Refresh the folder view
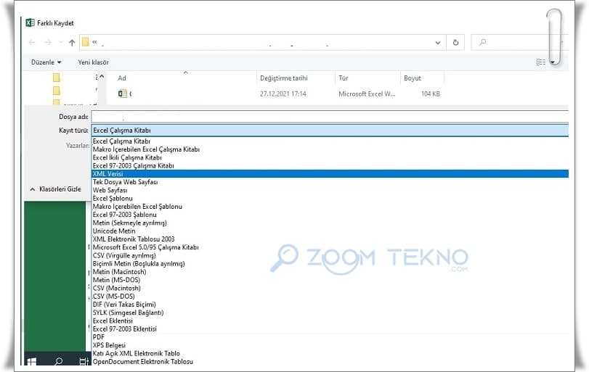The image size is (589, 372). (455, 42)
